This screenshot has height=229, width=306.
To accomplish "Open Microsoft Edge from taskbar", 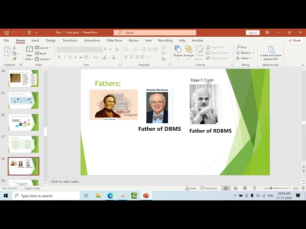I will tap(110, 196).
